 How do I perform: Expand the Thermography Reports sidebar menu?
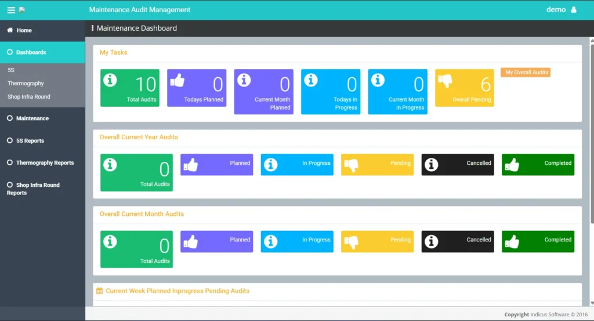(42, 163)
